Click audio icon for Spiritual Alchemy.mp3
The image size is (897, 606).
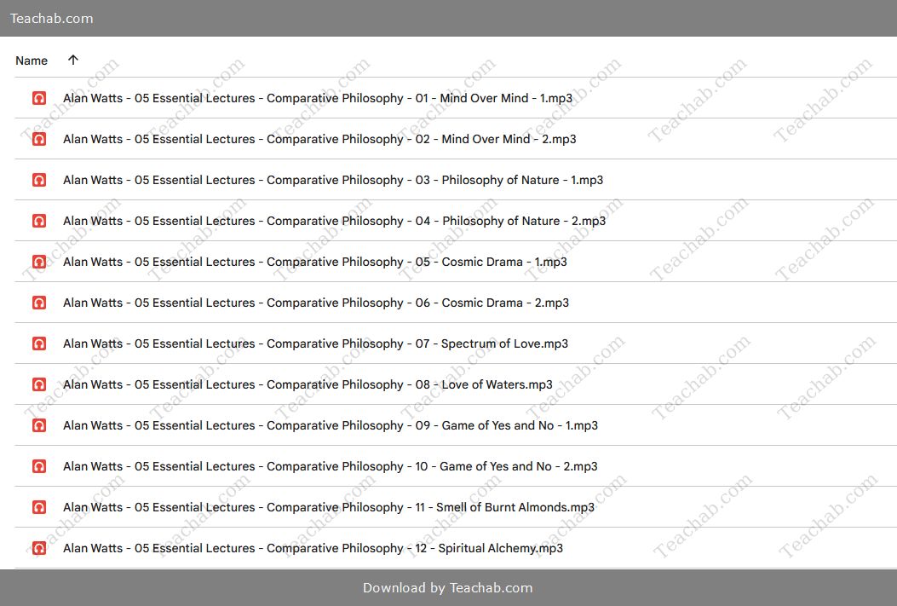pos(39,548)
